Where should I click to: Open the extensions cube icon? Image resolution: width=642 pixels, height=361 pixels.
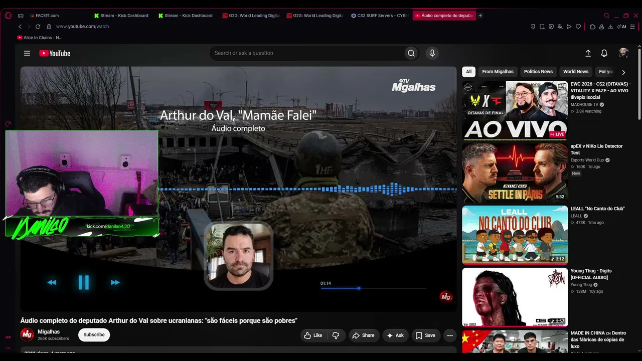click(592, 27)
